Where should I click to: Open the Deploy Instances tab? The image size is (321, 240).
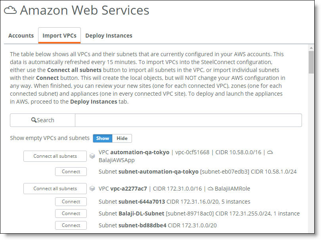point(109,36)
